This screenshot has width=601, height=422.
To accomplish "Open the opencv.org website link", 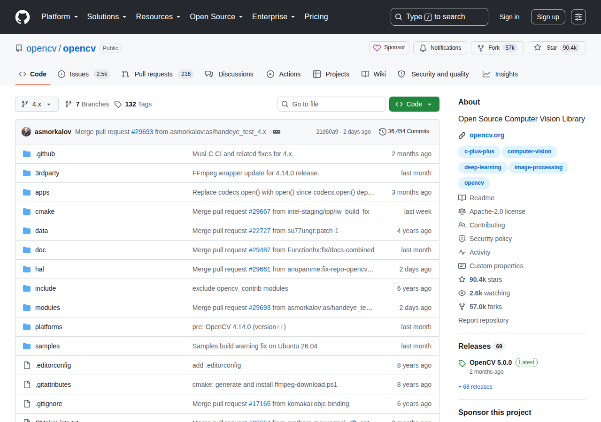I will click(487, 135).
